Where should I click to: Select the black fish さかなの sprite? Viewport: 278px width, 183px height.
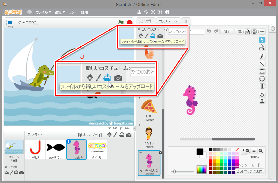pos(56,150)
